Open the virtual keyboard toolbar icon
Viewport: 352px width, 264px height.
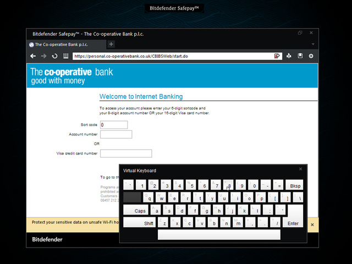click(289, 56)
